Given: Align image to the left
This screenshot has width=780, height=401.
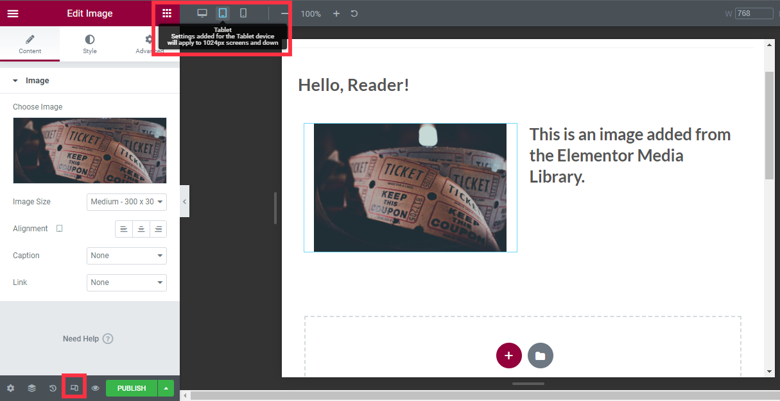Looking at the screenshot, I should tap(124, 229).
